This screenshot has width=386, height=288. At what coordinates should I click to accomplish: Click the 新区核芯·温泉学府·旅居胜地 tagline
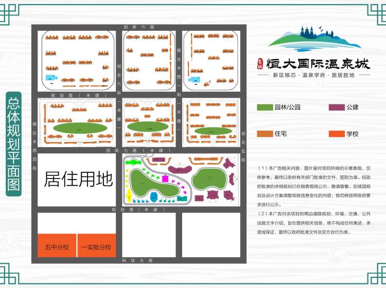point(313,75)
